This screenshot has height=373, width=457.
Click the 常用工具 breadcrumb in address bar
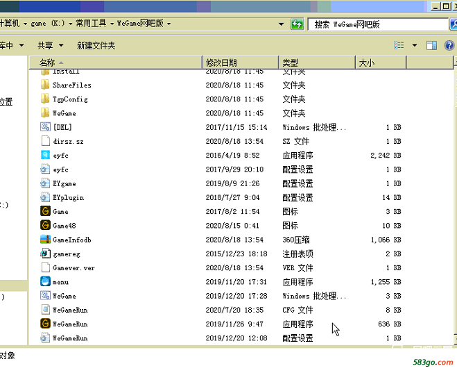tap(91, 23)
